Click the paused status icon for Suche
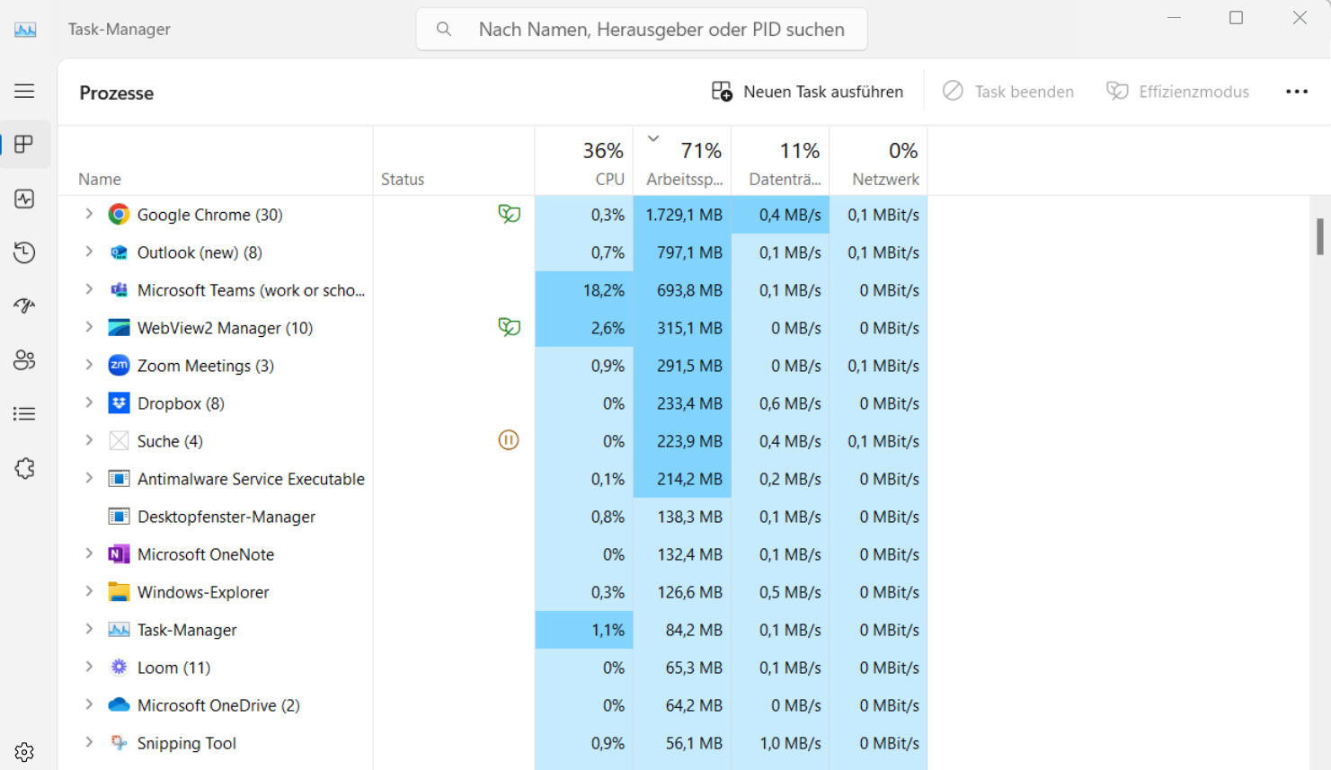This screenshot has height=770, width=1331. pos(509,440)
